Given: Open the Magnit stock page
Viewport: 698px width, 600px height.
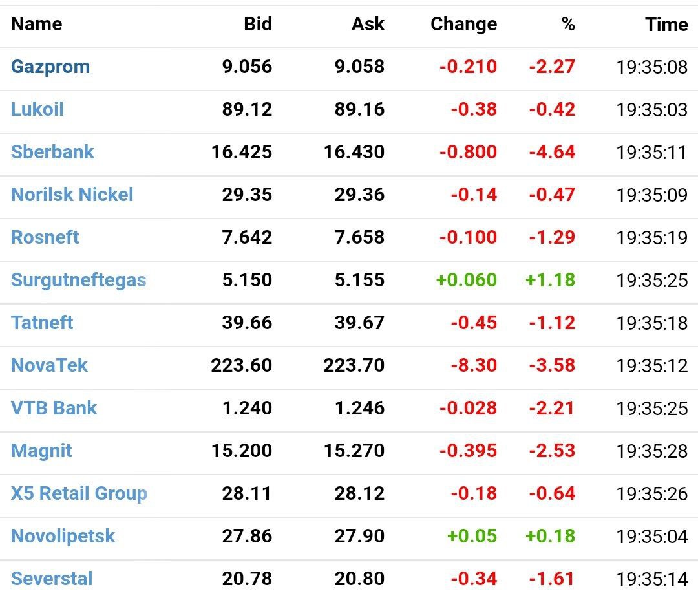Looking at the screenshot, I should tap(41, 451).
